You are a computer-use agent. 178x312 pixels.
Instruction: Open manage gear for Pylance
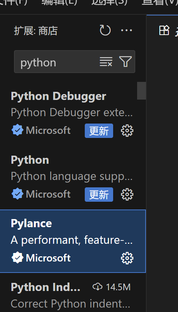click(127, 258)
